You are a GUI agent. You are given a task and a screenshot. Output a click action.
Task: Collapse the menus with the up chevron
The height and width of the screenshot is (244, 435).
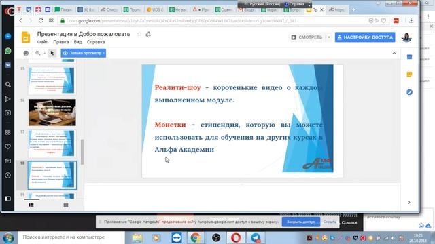coord(394,53)
